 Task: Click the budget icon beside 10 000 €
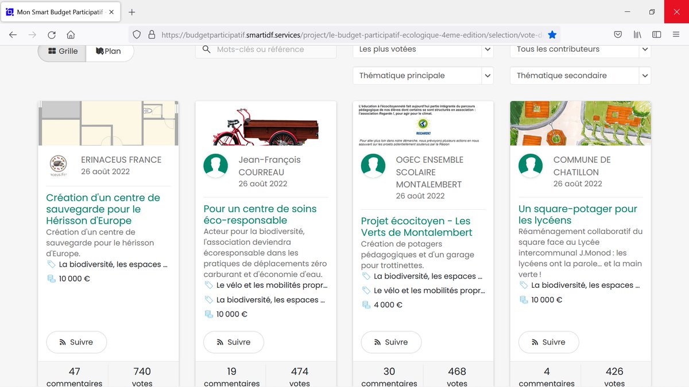coord(52,279)
